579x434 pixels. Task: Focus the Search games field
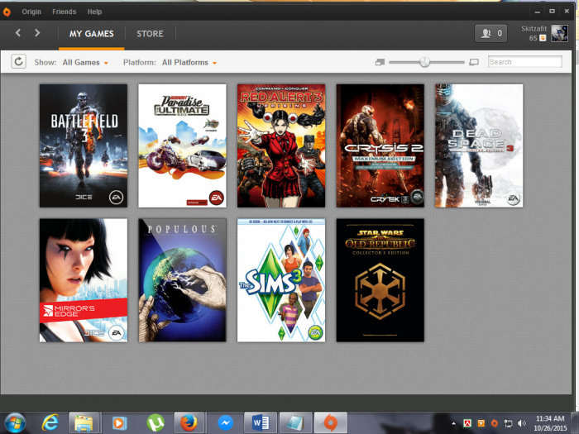point(524,62)
